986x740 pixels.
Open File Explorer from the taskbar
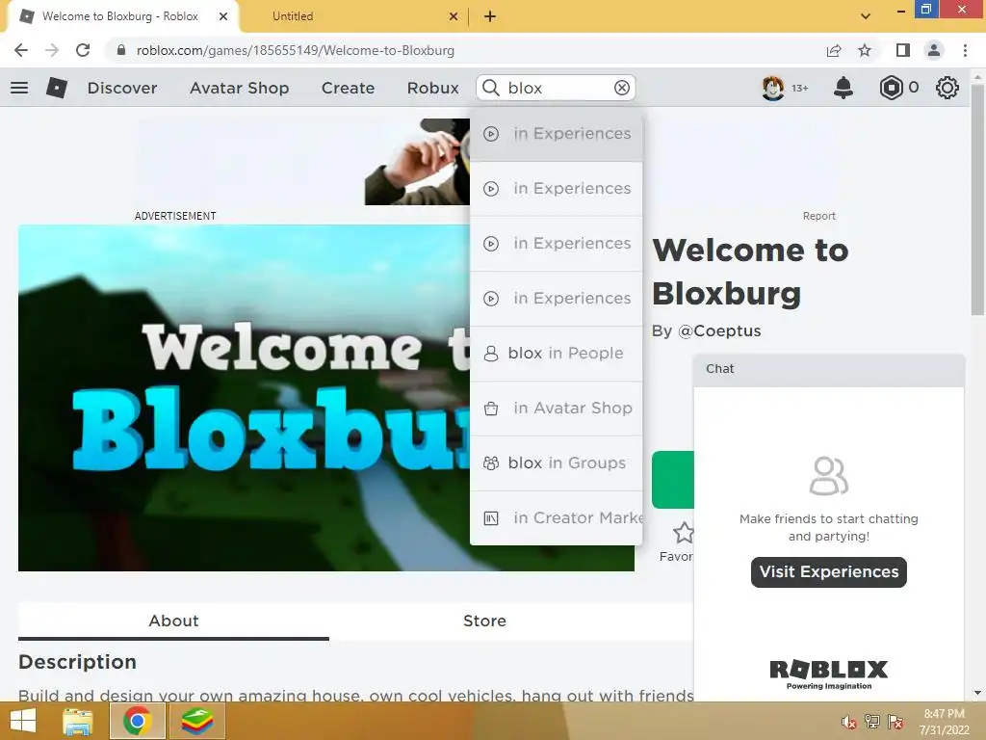[78, 721]
